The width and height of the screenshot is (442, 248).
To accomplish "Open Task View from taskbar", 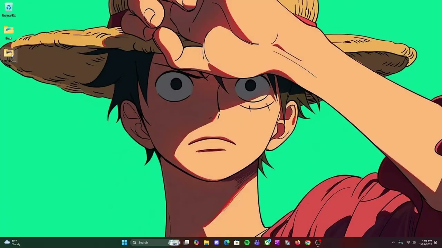I will click(x=186, y=242).
